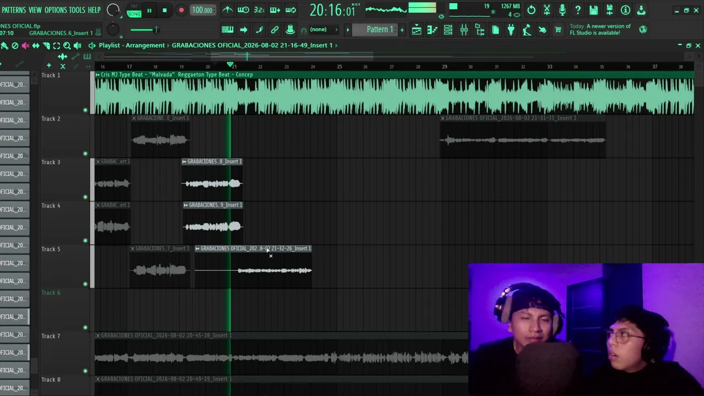Mute Track 1 with its green dot
This screenshot has width=704, height=396.
[x=85, y=110]
